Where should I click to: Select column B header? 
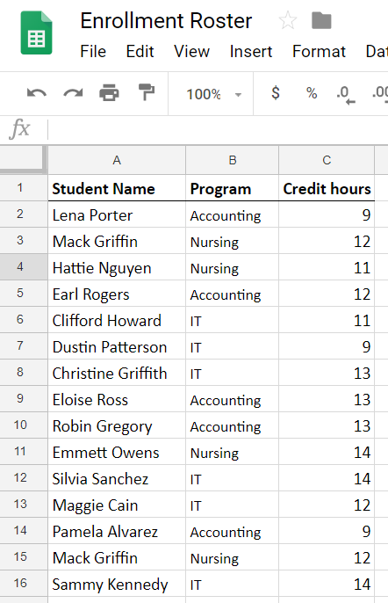point(232,160)
